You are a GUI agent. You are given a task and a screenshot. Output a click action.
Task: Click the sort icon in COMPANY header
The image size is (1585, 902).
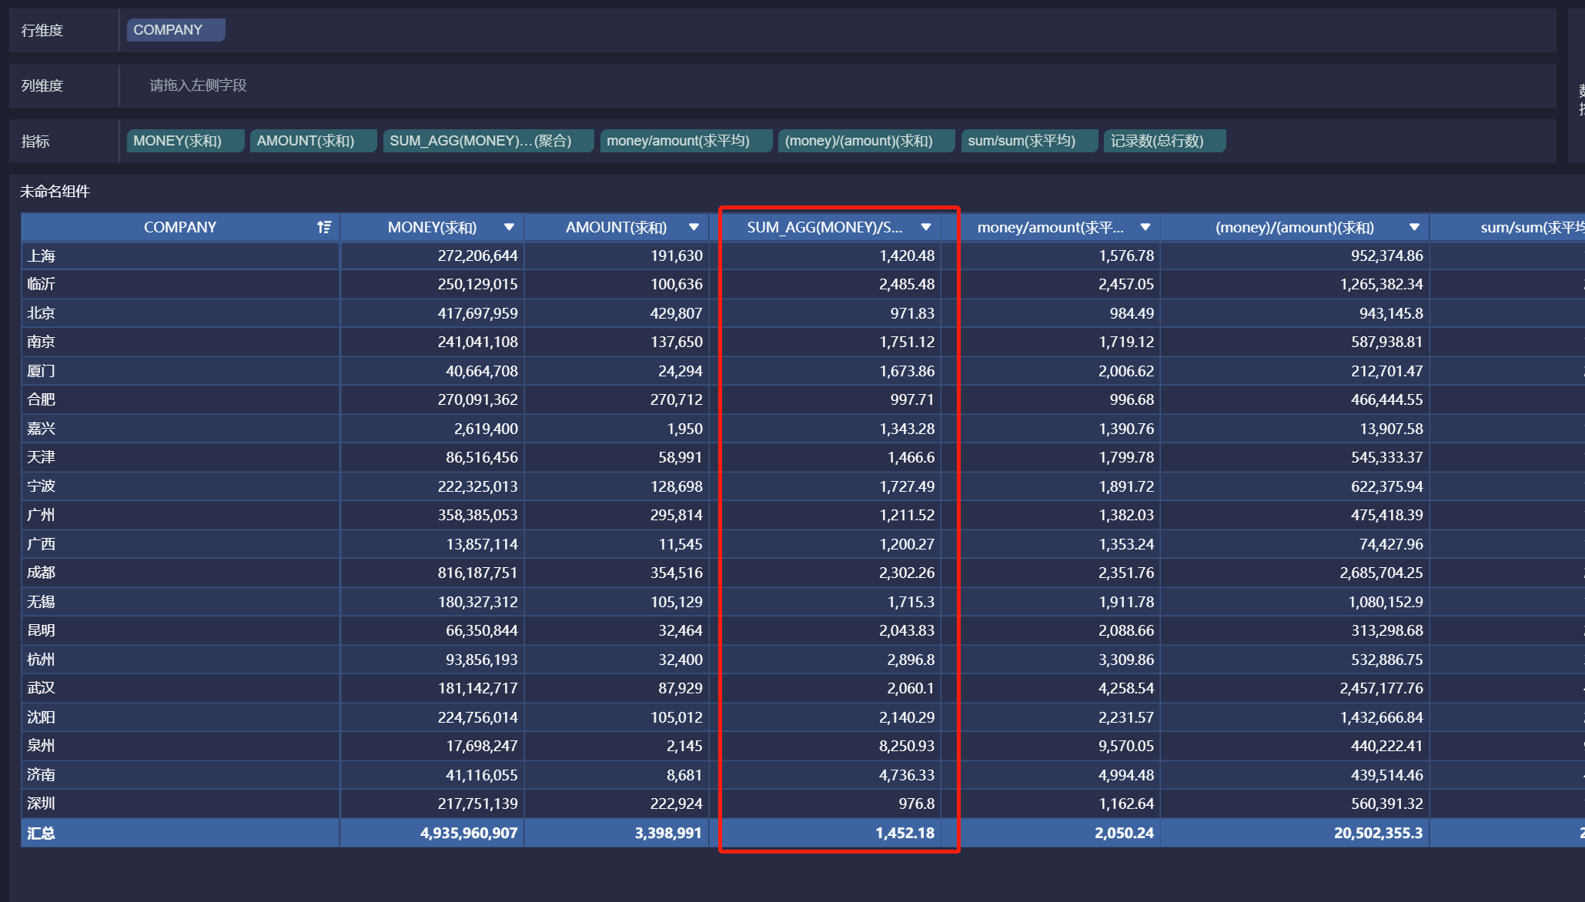(324, 227)
